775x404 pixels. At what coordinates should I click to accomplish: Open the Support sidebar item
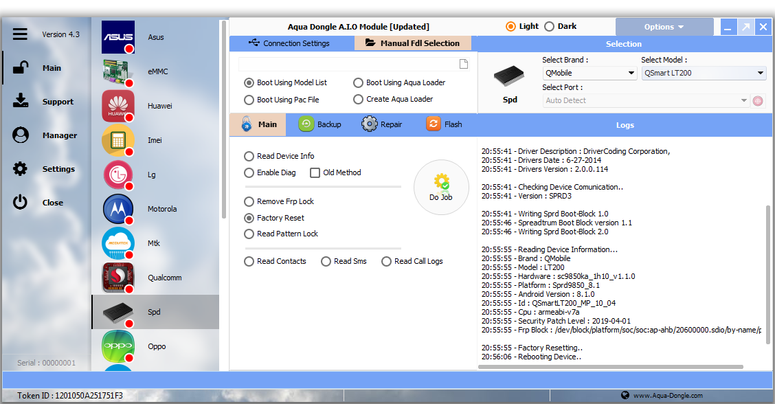coord(58,102)
